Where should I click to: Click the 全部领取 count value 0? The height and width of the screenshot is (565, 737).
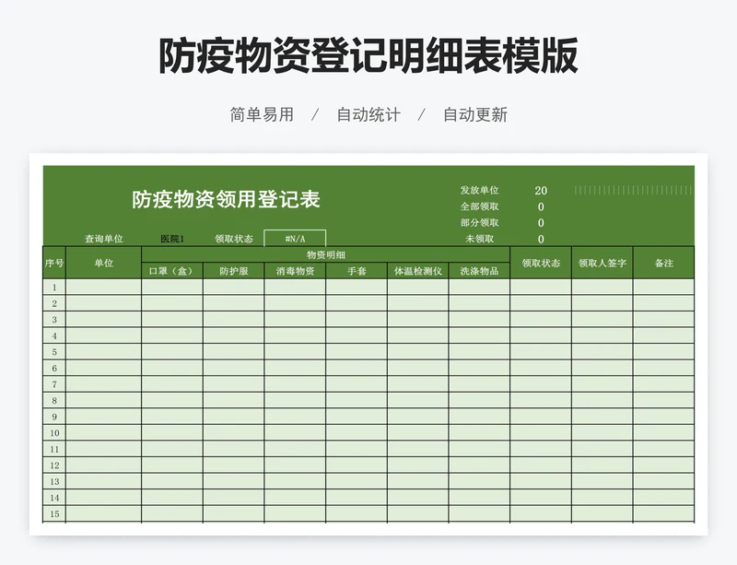(541, 207)
